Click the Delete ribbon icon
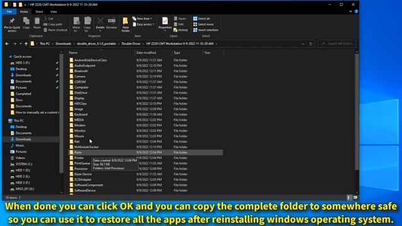Viewport: 402px width, 226px height. coord(100,24)
